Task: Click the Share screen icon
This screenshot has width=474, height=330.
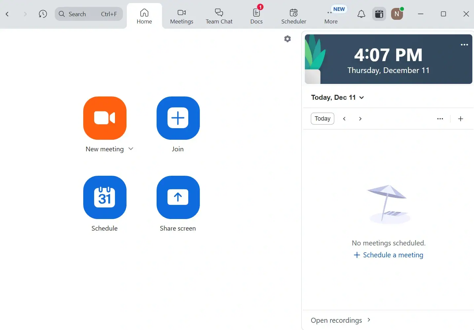Action: pos(178,197)
